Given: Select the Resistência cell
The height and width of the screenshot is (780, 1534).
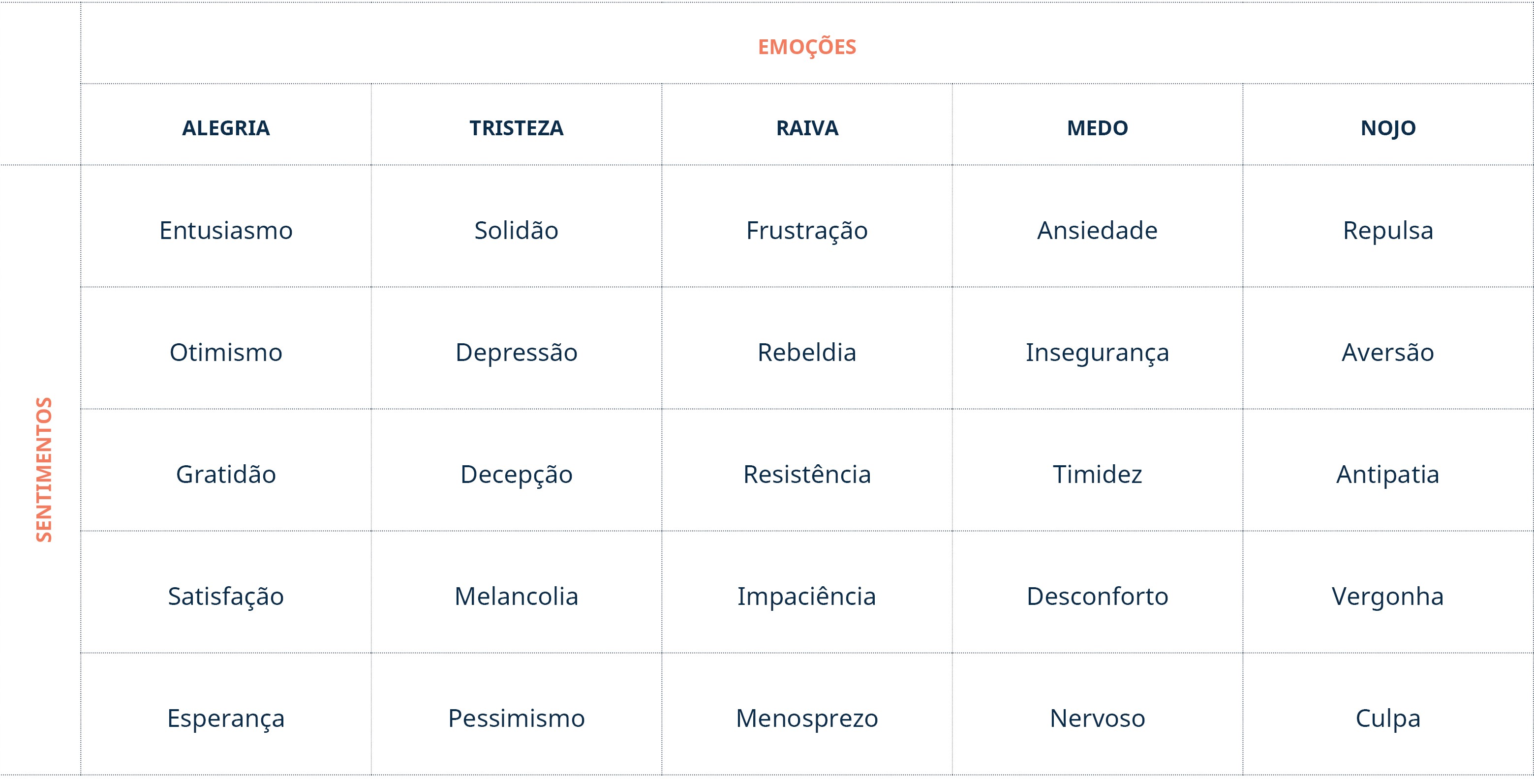Looking at the screenshot, I should pos(807,475).
